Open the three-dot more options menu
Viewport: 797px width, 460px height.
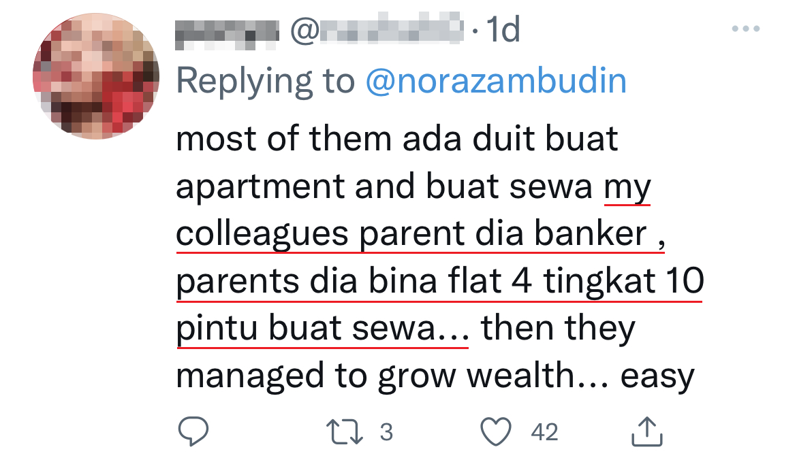click(746, 29)
